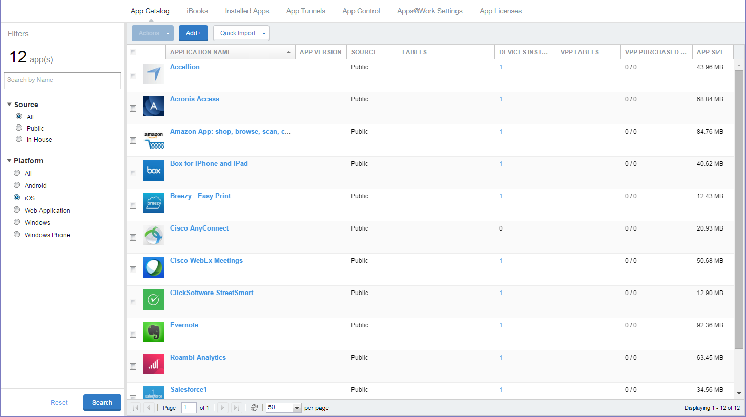
Task: Check the Amazon App row checkbox
Action: 133,140
